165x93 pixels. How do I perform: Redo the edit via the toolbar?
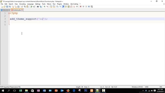(x=34, y=7)
